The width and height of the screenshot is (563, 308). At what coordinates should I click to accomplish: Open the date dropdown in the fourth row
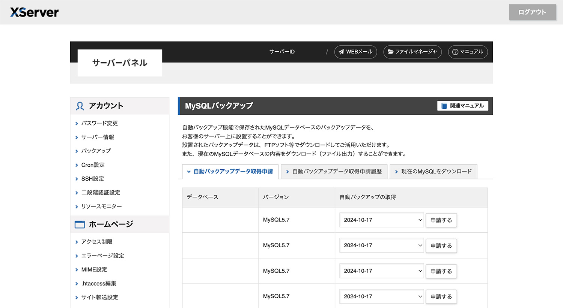pyautogui.click(x=381, y=297)
